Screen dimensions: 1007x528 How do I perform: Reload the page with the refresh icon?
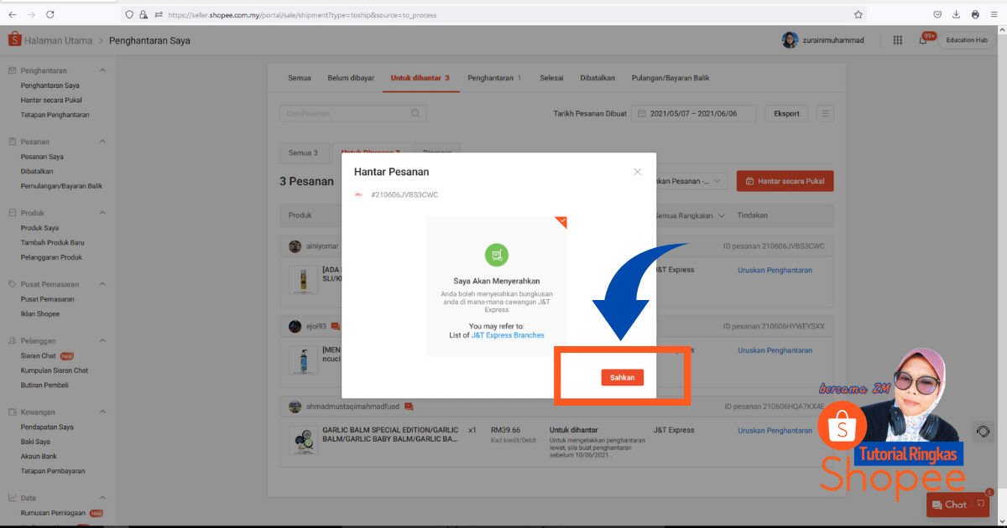click(x=50, y=14)
